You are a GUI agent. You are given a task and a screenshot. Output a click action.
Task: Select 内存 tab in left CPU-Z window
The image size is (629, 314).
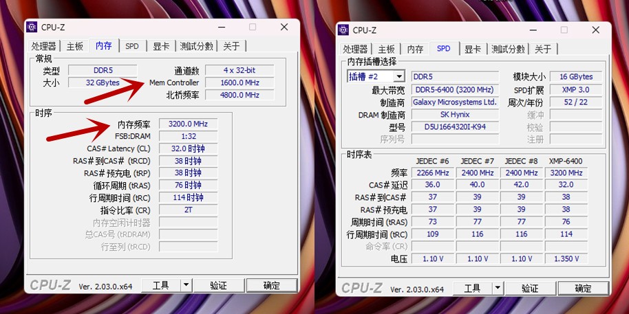pyautogui.click(x=103, y=45)
